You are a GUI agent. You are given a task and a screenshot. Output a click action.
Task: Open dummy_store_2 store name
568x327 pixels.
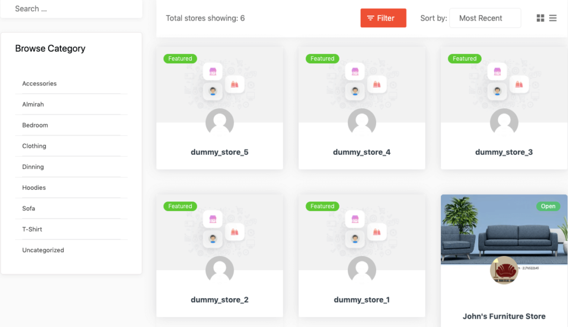[220, 300]
